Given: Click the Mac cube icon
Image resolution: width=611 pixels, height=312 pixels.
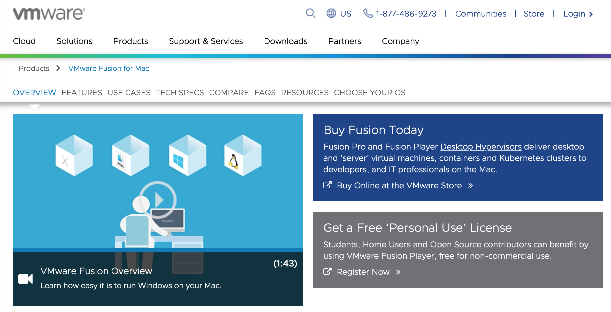Looking at the screenshot, I should click(x=131, y=155).
